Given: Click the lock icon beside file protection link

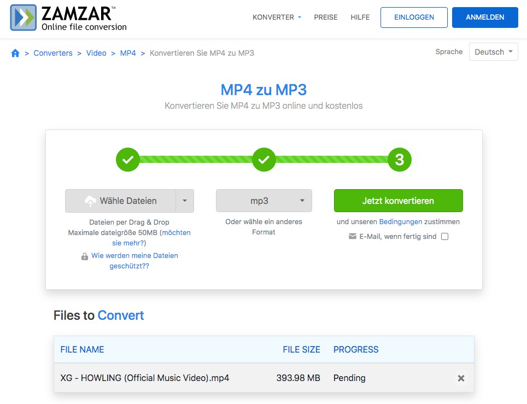Looking at the screenshot, I should tap(85, 256).
